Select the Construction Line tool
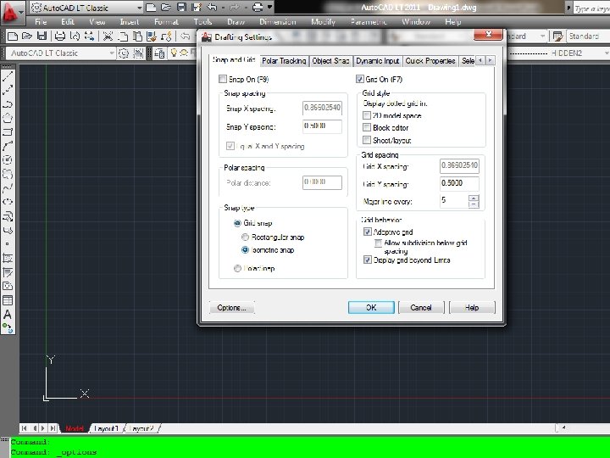Image resolution: width=610 pixels, height=458 pixels. coord(8,90)
